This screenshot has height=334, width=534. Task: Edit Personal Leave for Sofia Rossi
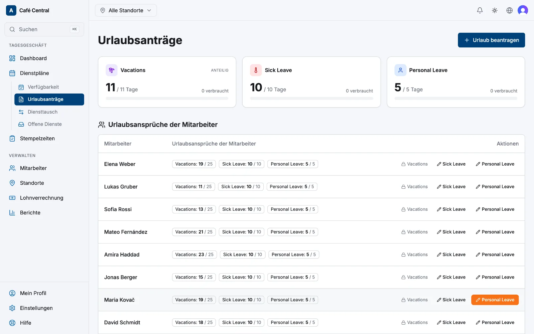(x=495, y=209)
